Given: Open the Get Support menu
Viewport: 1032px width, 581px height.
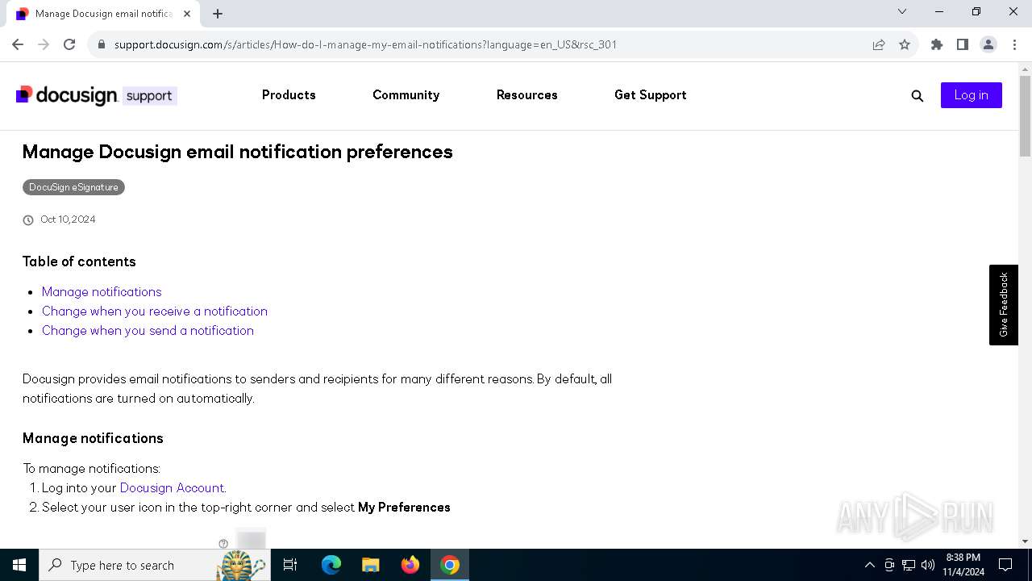Looking at the screenshot, I should [x=651, y=94].
